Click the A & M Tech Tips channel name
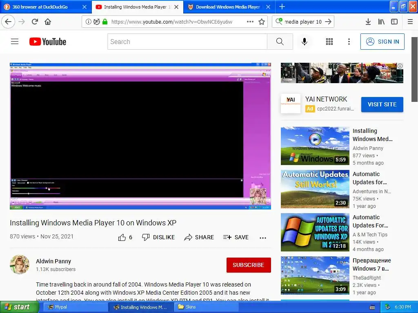Image resolution: width=418 pixels, height=313 pixels. [x=370, y=234]
